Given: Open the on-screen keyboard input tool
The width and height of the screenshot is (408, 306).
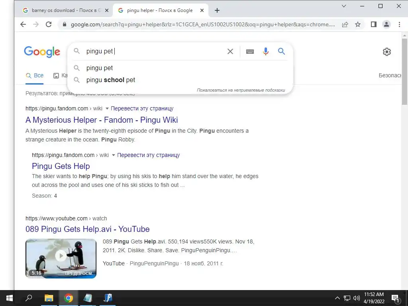Looking at the screenshot, I should 250,51.
